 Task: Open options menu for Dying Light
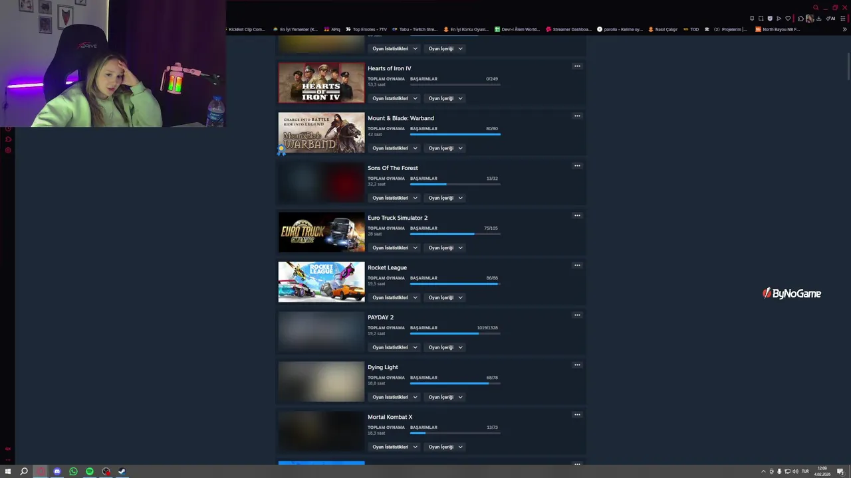click(577, 365)
